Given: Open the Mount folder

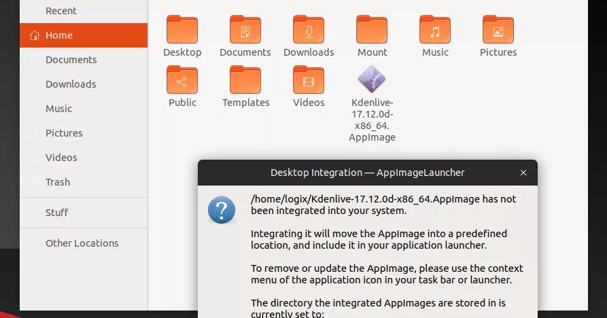Looking at the screenshot, I should 372,29.
